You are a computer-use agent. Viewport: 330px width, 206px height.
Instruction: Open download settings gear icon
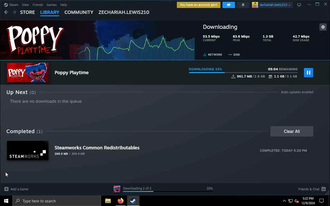click(323, 27)
